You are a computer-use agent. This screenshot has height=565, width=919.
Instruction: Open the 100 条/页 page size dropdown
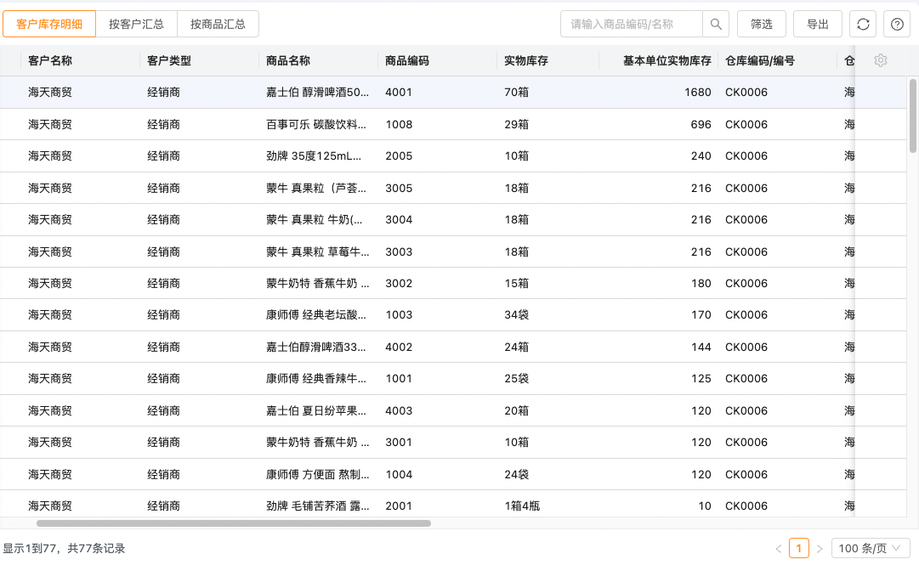tap(871, 549)
